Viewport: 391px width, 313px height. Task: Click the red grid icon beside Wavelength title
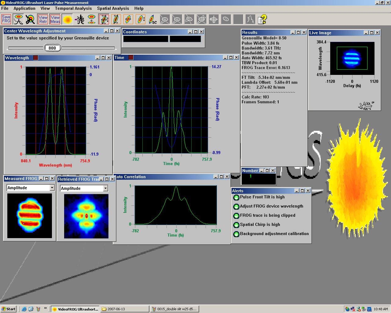coord(36,58)
